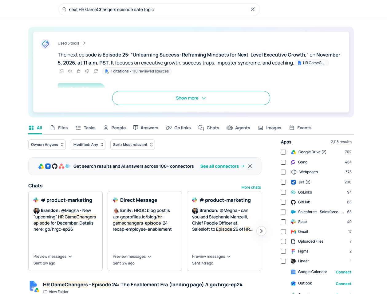This screenshot has width=387, height=294.
Task: Check the Uploaded Files filter checkbox
Action: click(283, 241)
